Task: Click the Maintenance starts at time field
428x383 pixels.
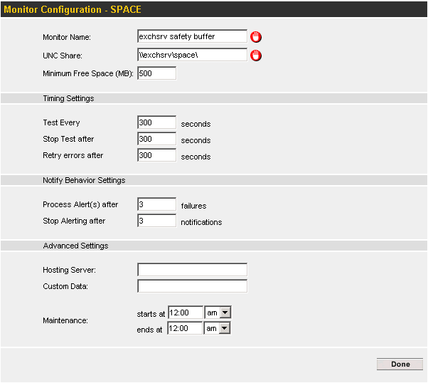Action: 186,313
